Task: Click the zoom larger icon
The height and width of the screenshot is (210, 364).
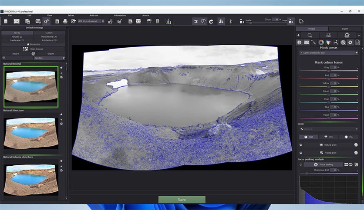Action: pos(291,21)
